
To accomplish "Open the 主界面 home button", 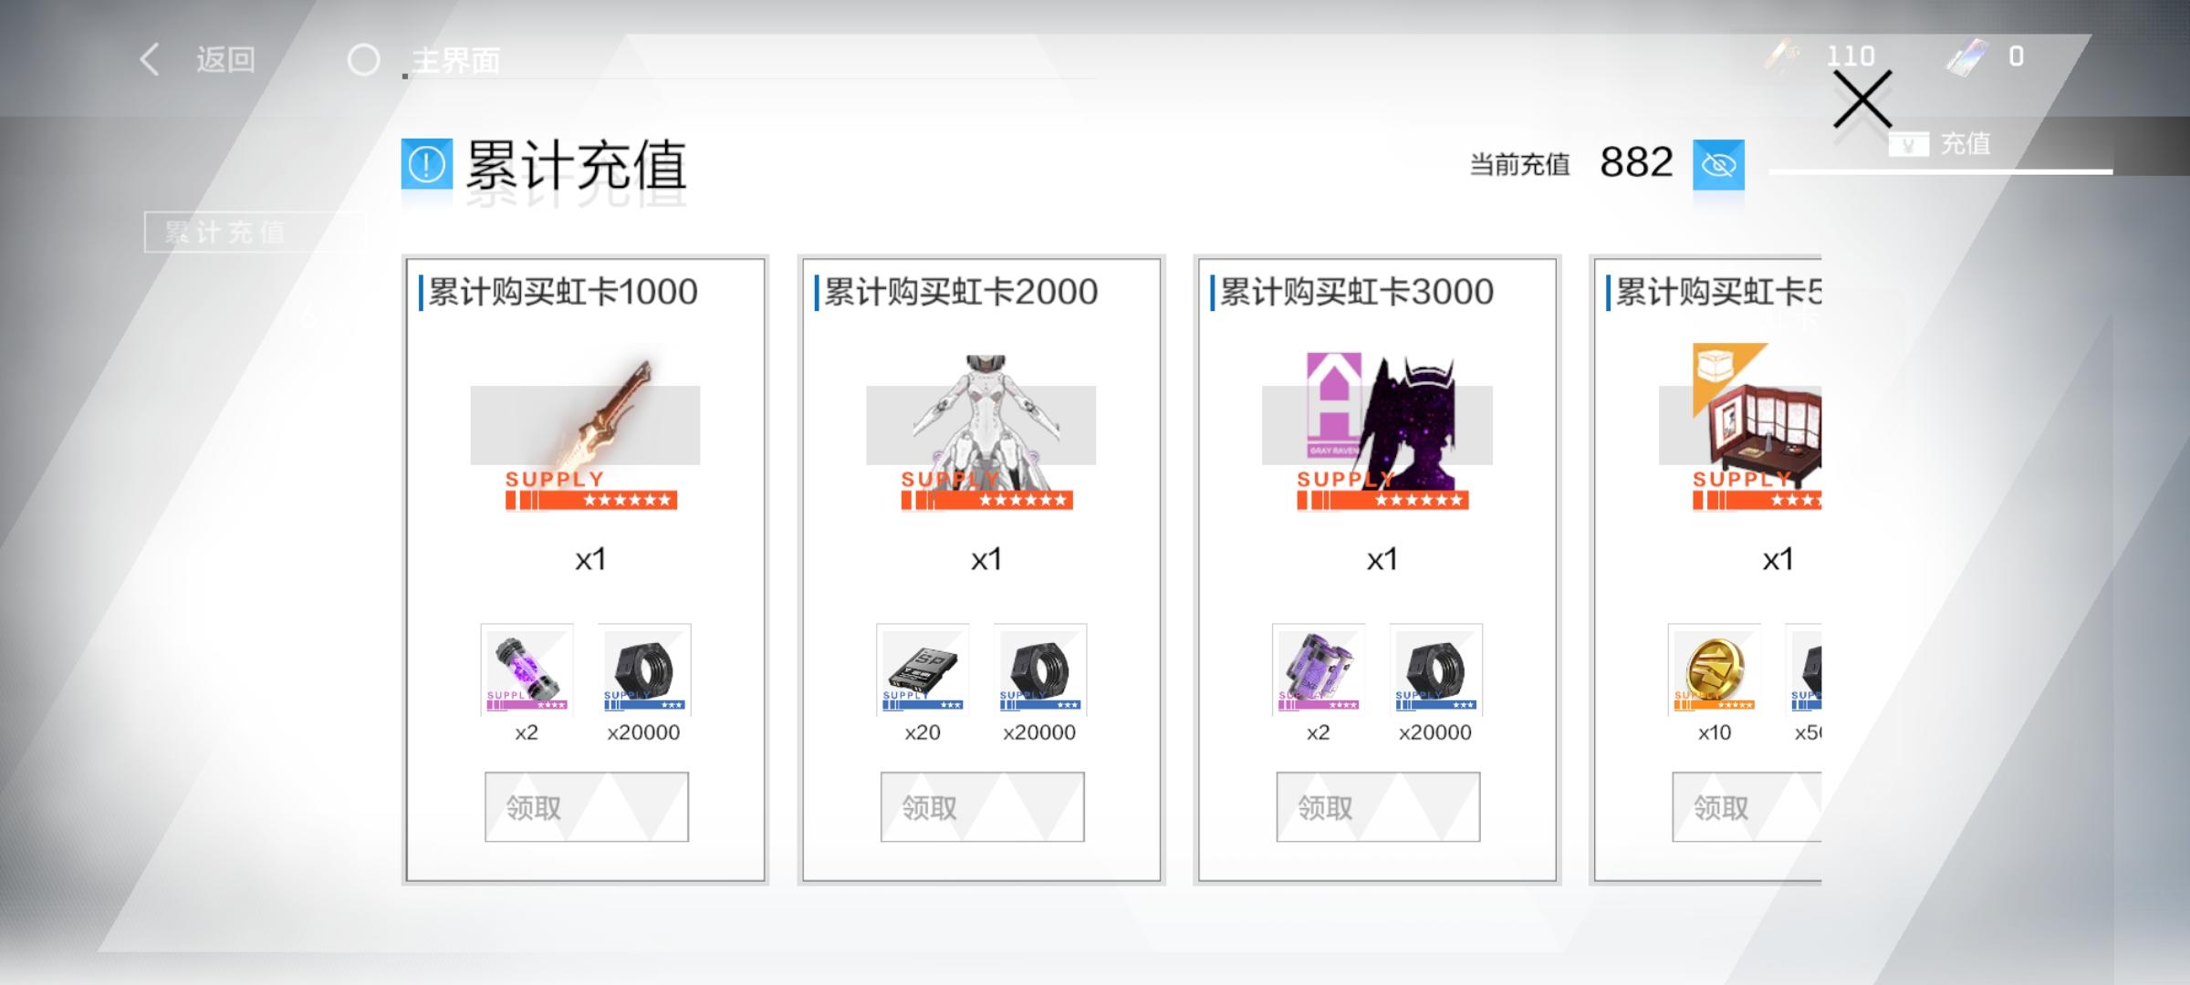I will coord(425,61).
